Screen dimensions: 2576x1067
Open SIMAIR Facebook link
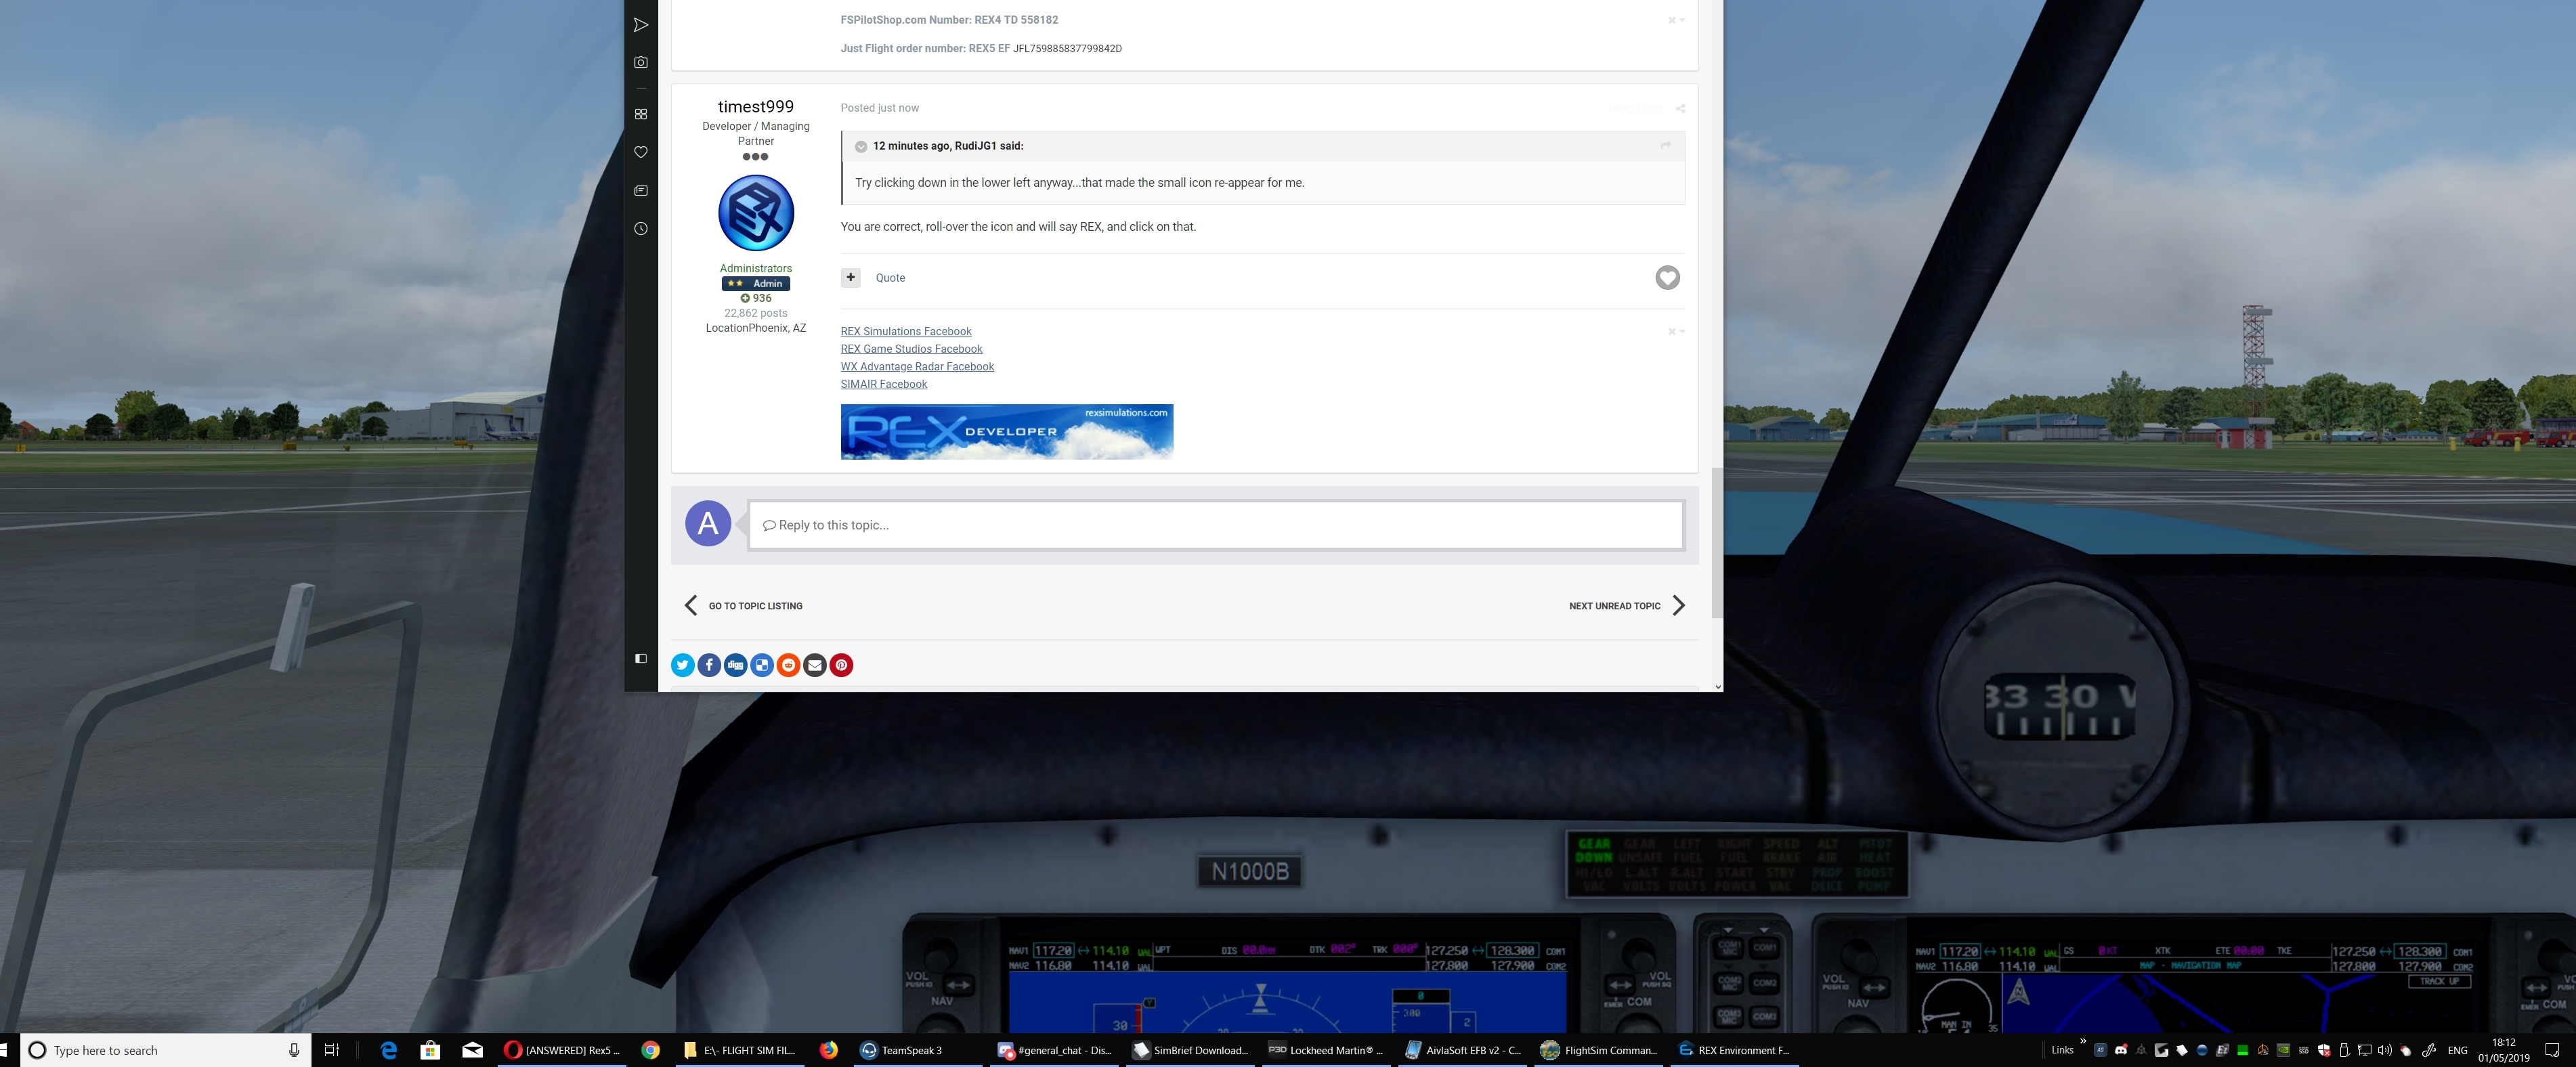(x=884, y=384)
